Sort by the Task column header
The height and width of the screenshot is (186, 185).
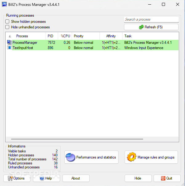151,36
